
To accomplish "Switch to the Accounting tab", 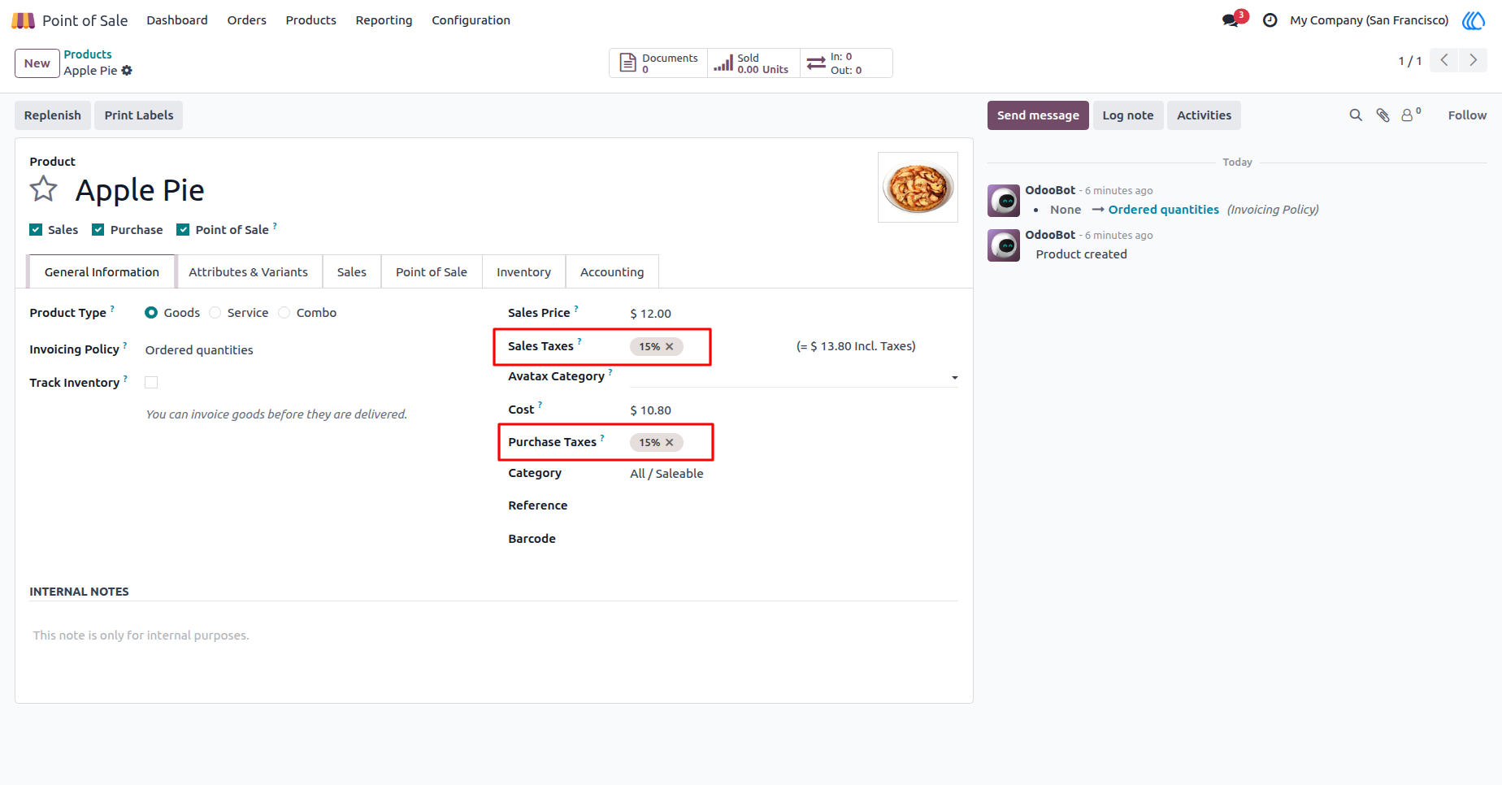I will point(612,272).
